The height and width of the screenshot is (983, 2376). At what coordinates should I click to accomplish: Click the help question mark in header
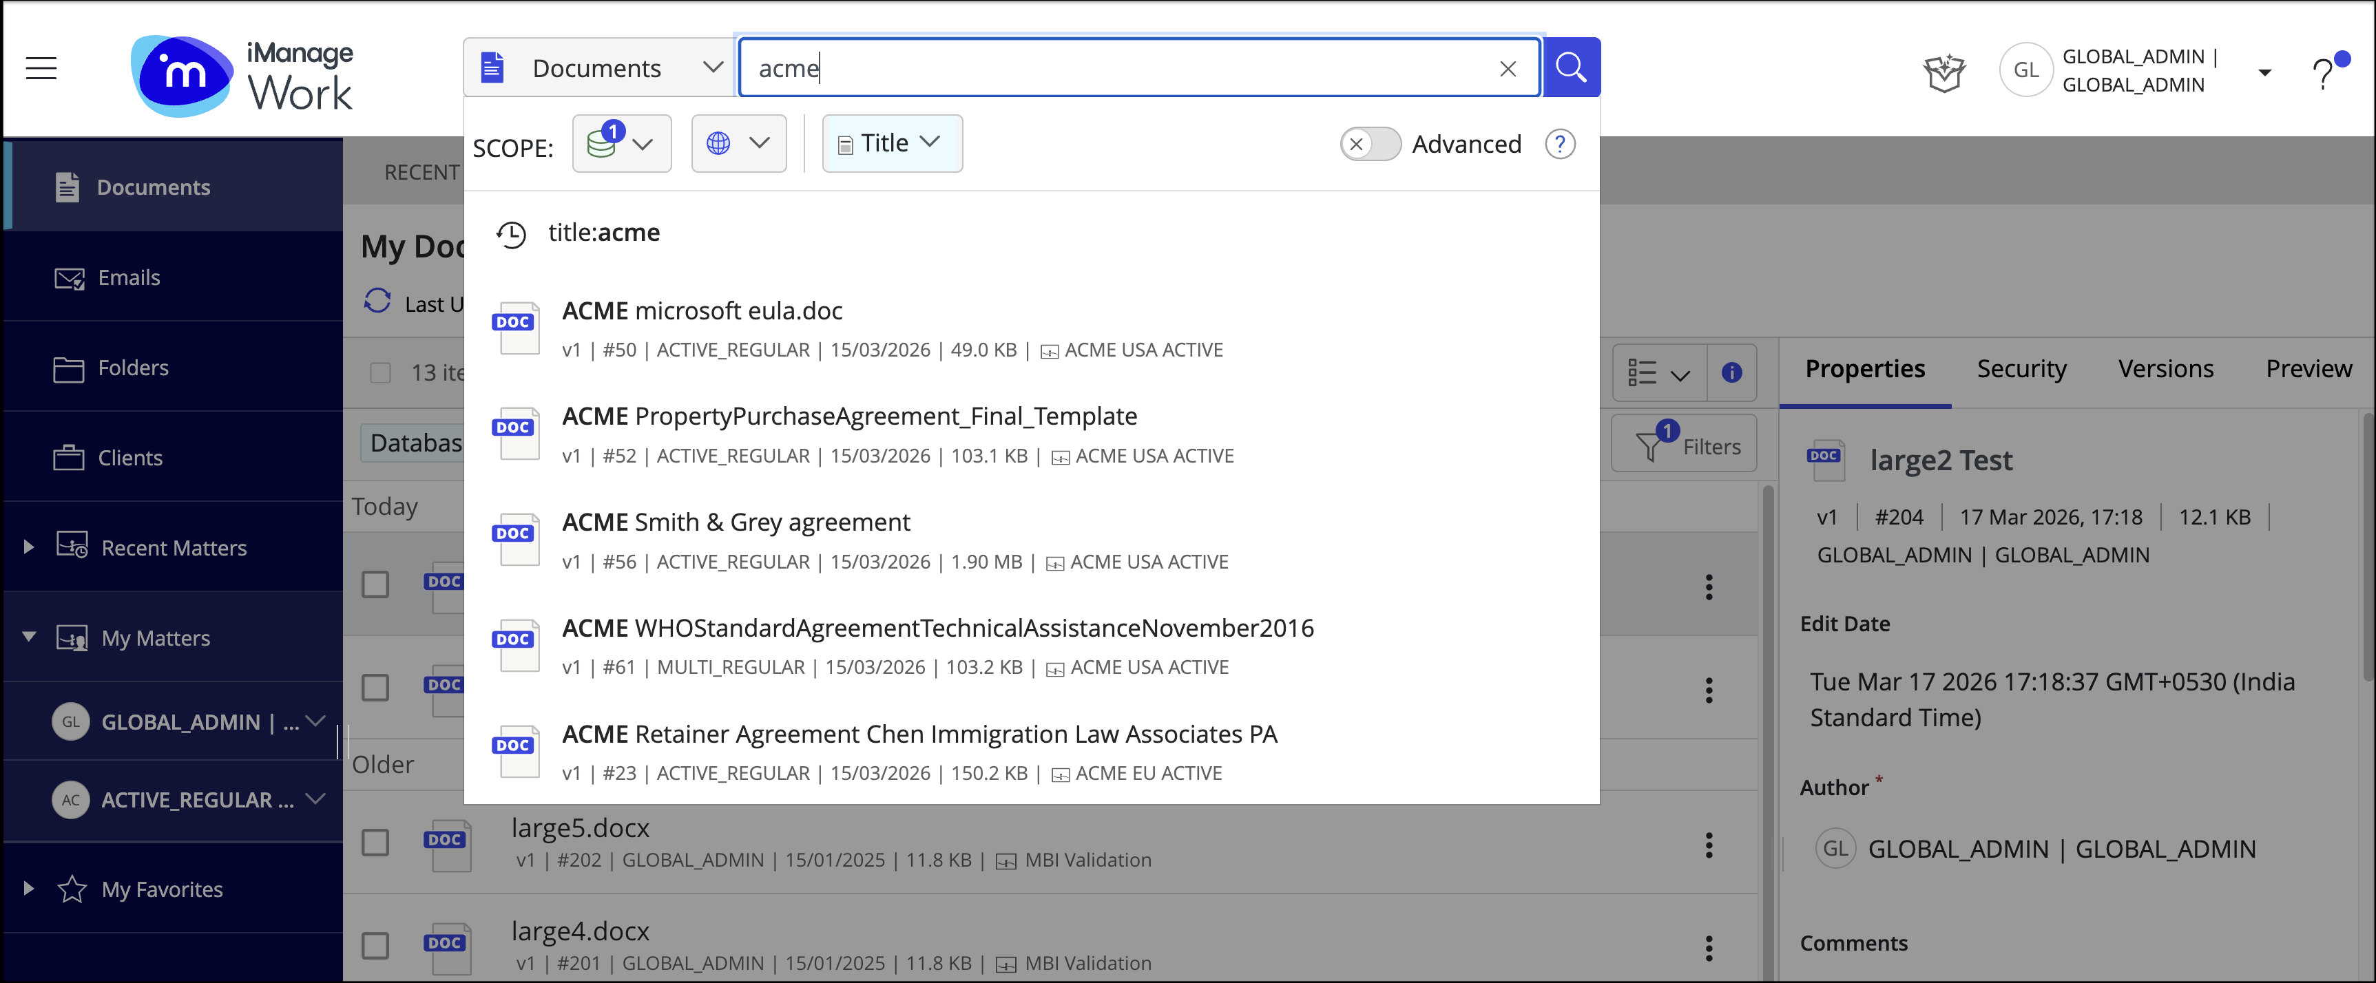(2324, 72)
